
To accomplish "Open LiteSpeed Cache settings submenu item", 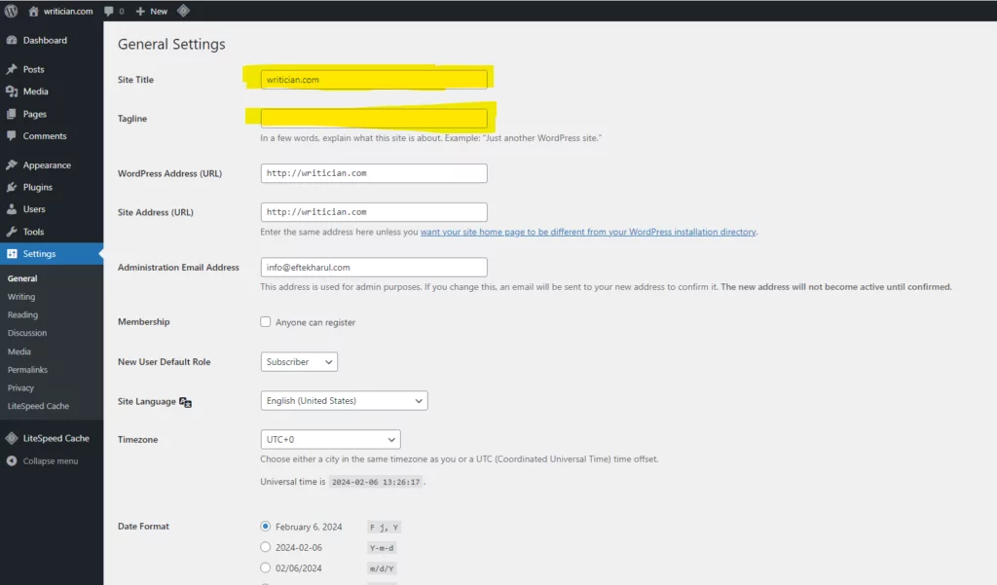I will [x=38, y=406].
